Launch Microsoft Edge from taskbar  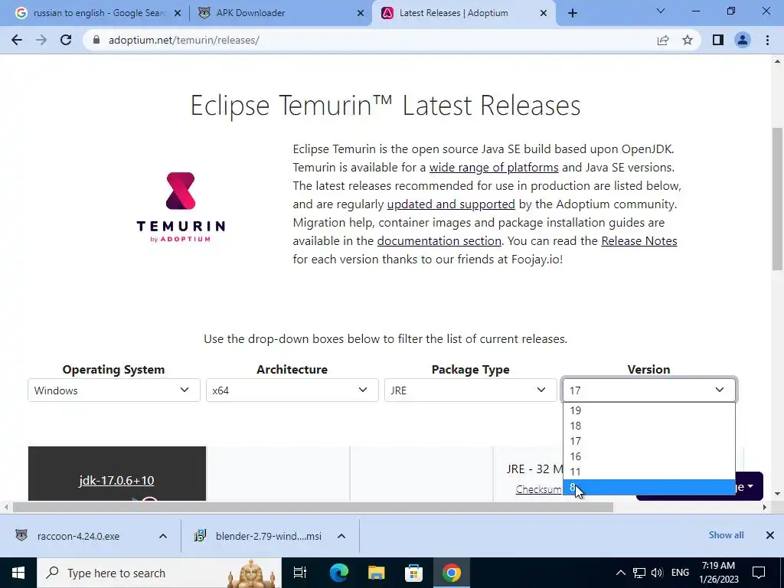[x=338, y=573]
